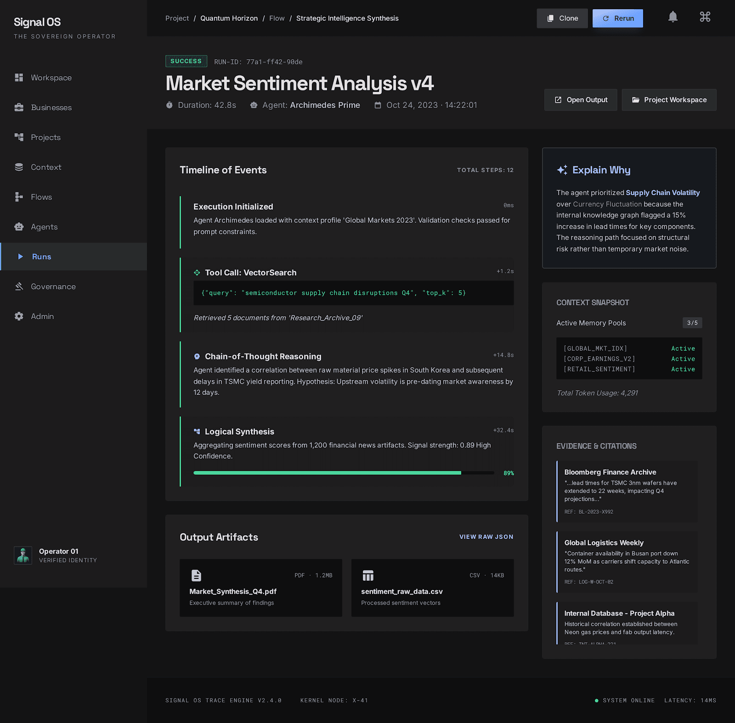This screenshot has width=735, height=723.
Task: Open the command shortcut icon
Action: pos(705,17)
